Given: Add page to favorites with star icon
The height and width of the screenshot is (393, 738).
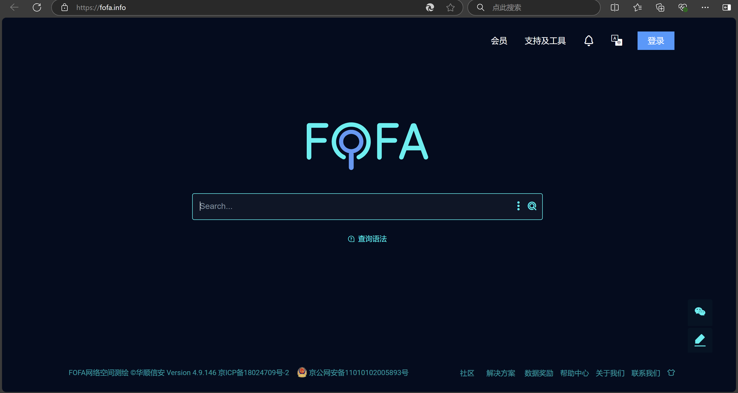Looking at the screenshot, I should tap(450, 7).
